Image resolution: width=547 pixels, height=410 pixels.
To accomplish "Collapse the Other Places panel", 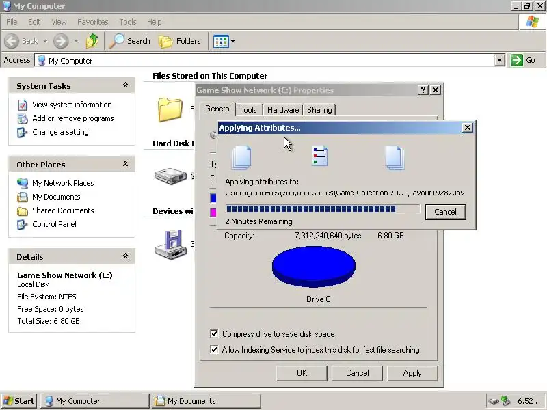I will pos(125,164).
